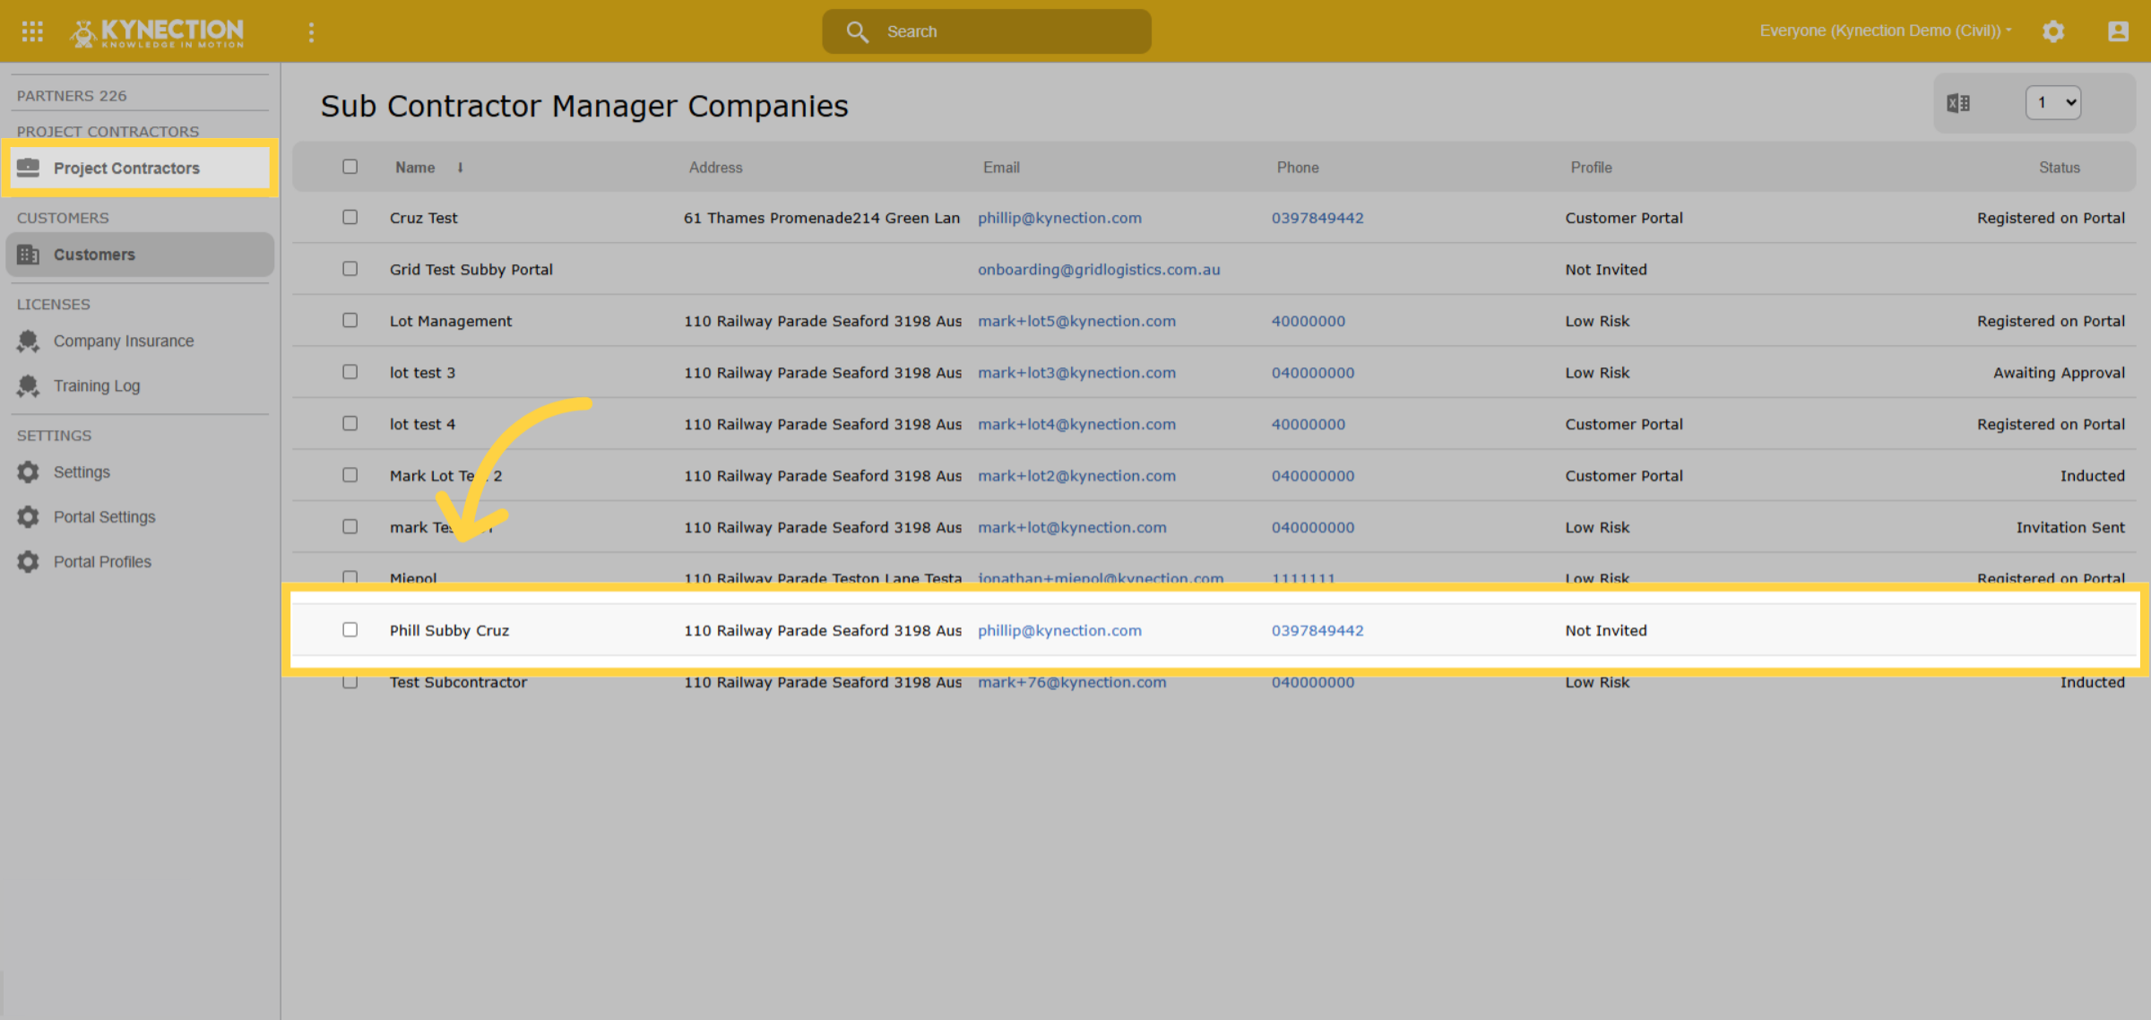Check the Cruz Test row checkbox
The height and width of the screenshot is (1020, 2151).
pos(350,217)
